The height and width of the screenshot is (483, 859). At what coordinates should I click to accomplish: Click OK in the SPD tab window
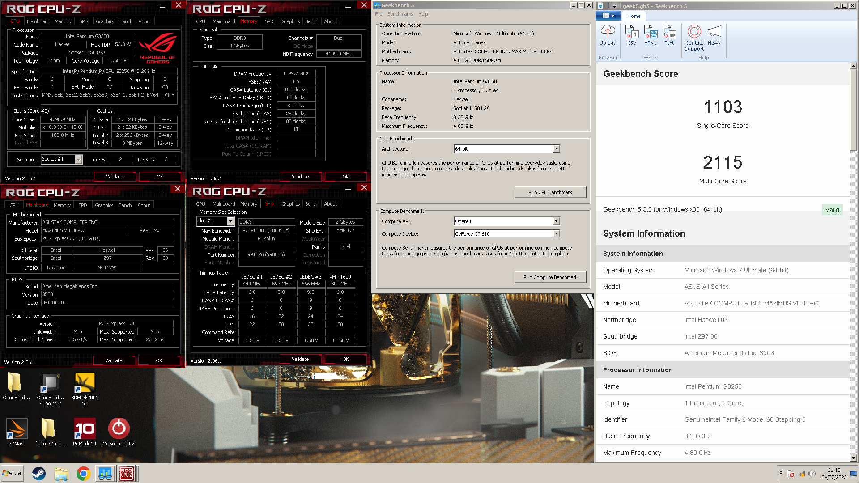click(x=345, y=359)
